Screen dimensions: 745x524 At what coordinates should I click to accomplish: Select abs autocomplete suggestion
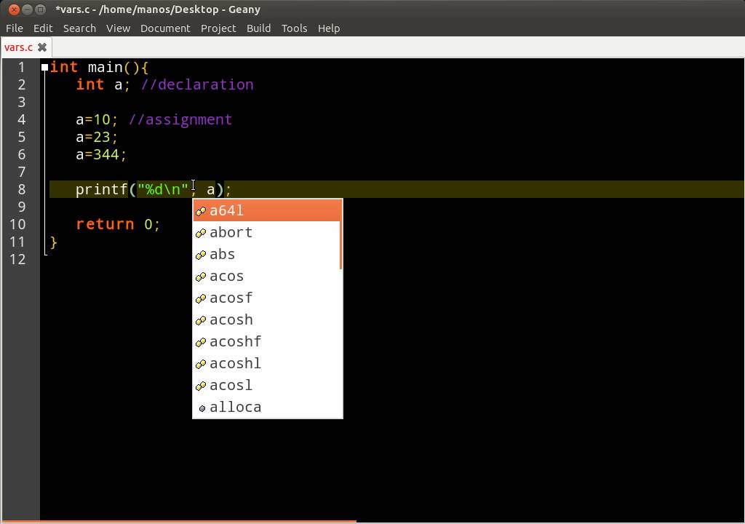268,255
